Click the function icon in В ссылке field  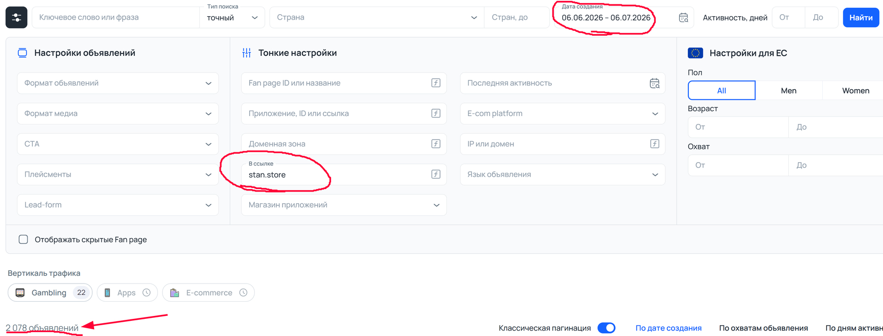coord(436,174)
